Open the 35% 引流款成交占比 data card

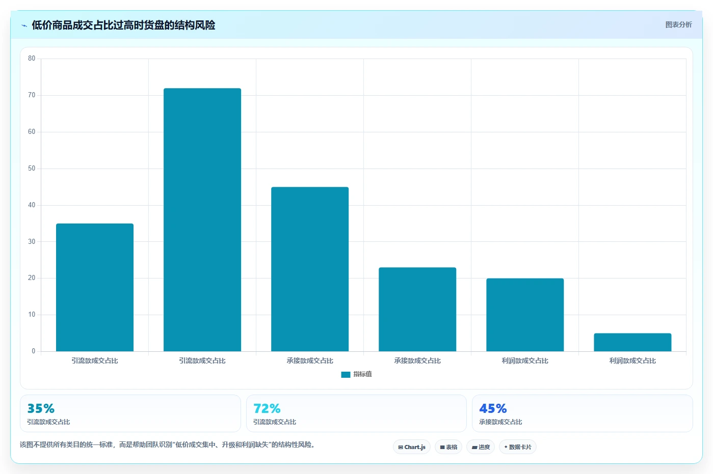pos(130,413)
